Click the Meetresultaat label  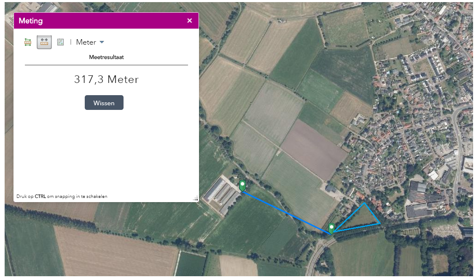(106, 57)
